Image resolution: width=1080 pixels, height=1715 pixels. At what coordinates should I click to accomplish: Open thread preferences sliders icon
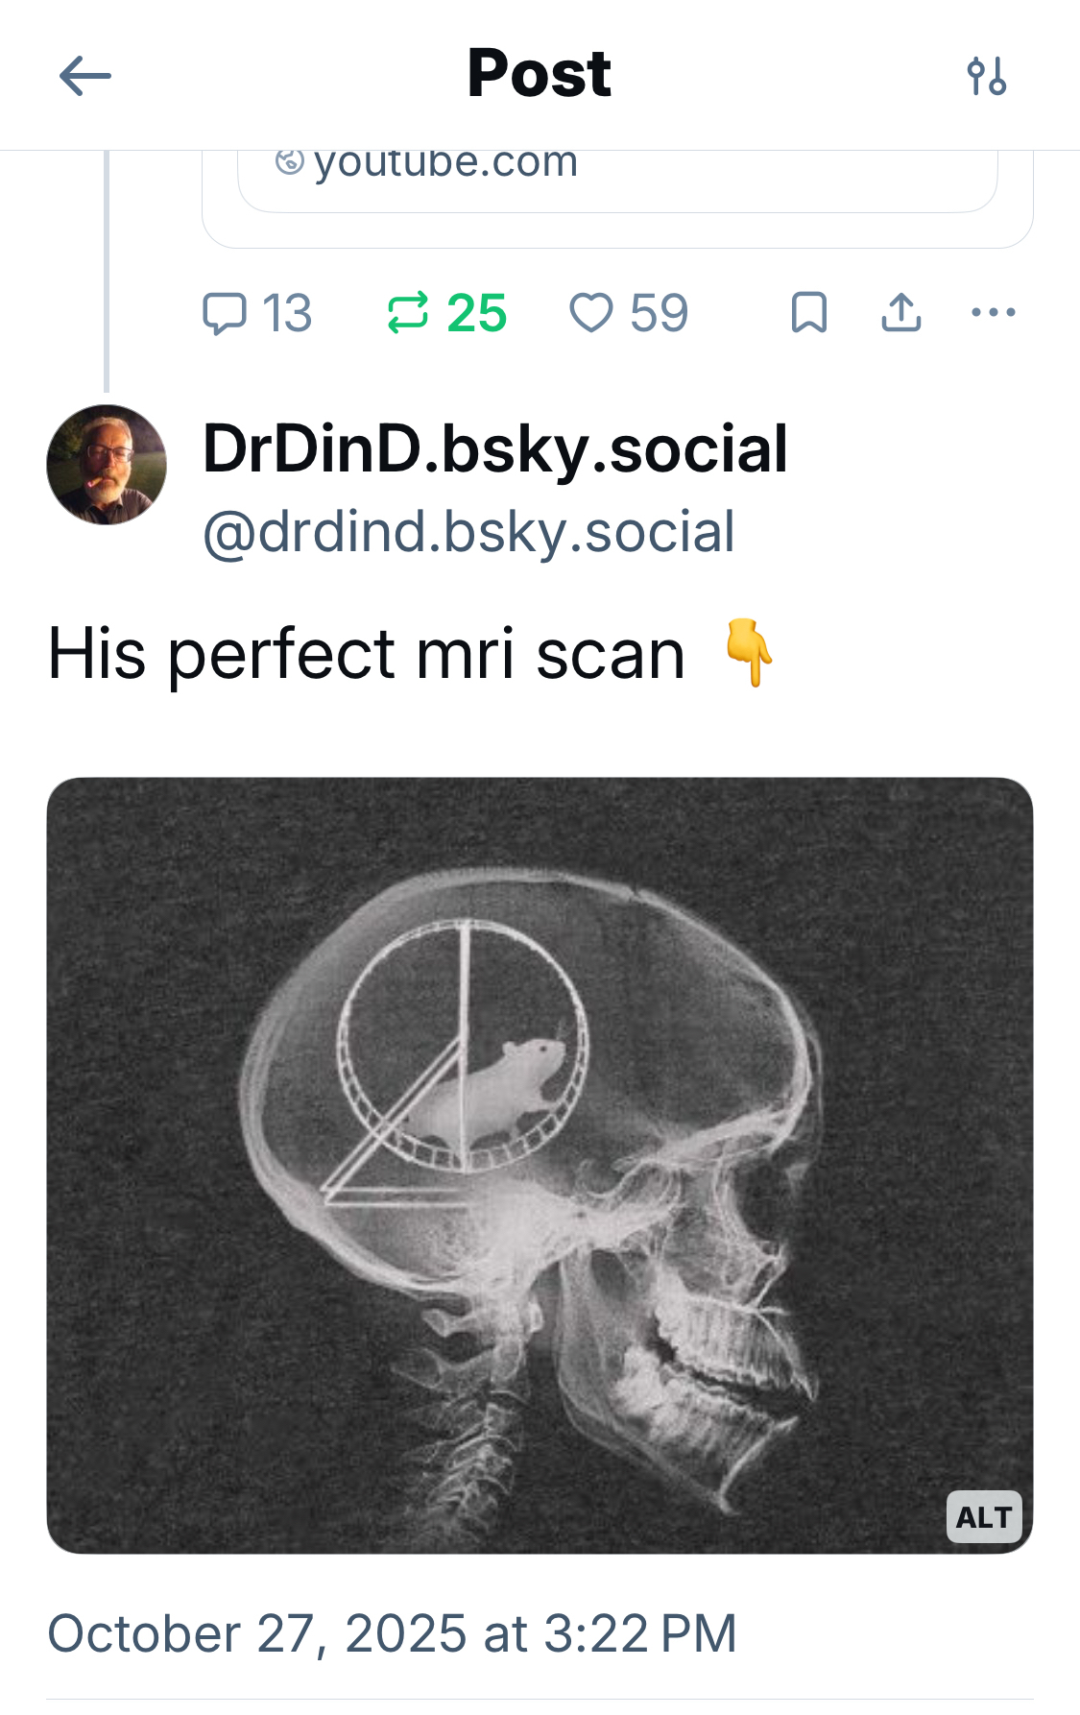pos(987,76)
